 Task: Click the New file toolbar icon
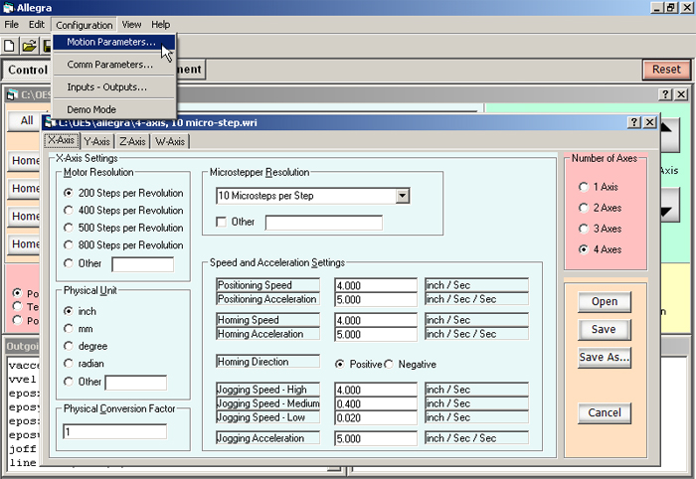(9, 46)
